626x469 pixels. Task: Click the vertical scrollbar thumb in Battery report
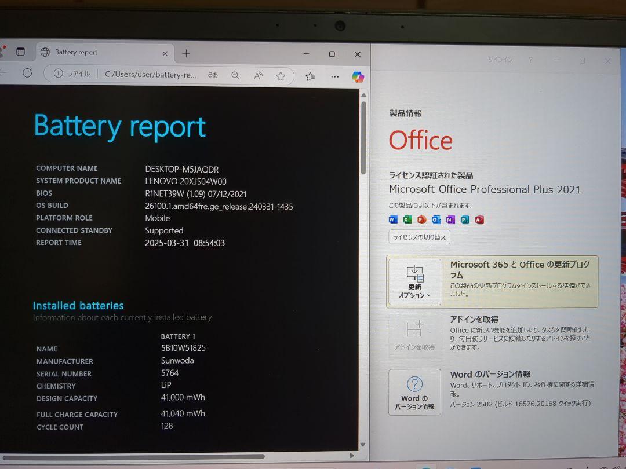[x=363, y=138]
